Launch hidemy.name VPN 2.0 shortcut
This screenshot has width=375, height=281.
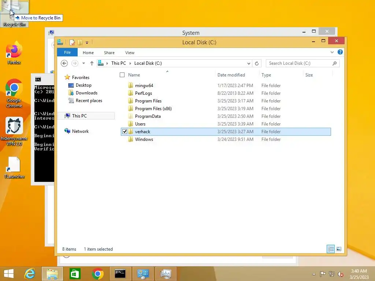pyautogui.click(x=14, y=131)
